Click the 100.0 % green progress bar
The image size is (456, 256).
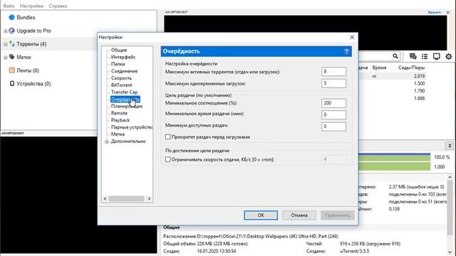[394, 157]
